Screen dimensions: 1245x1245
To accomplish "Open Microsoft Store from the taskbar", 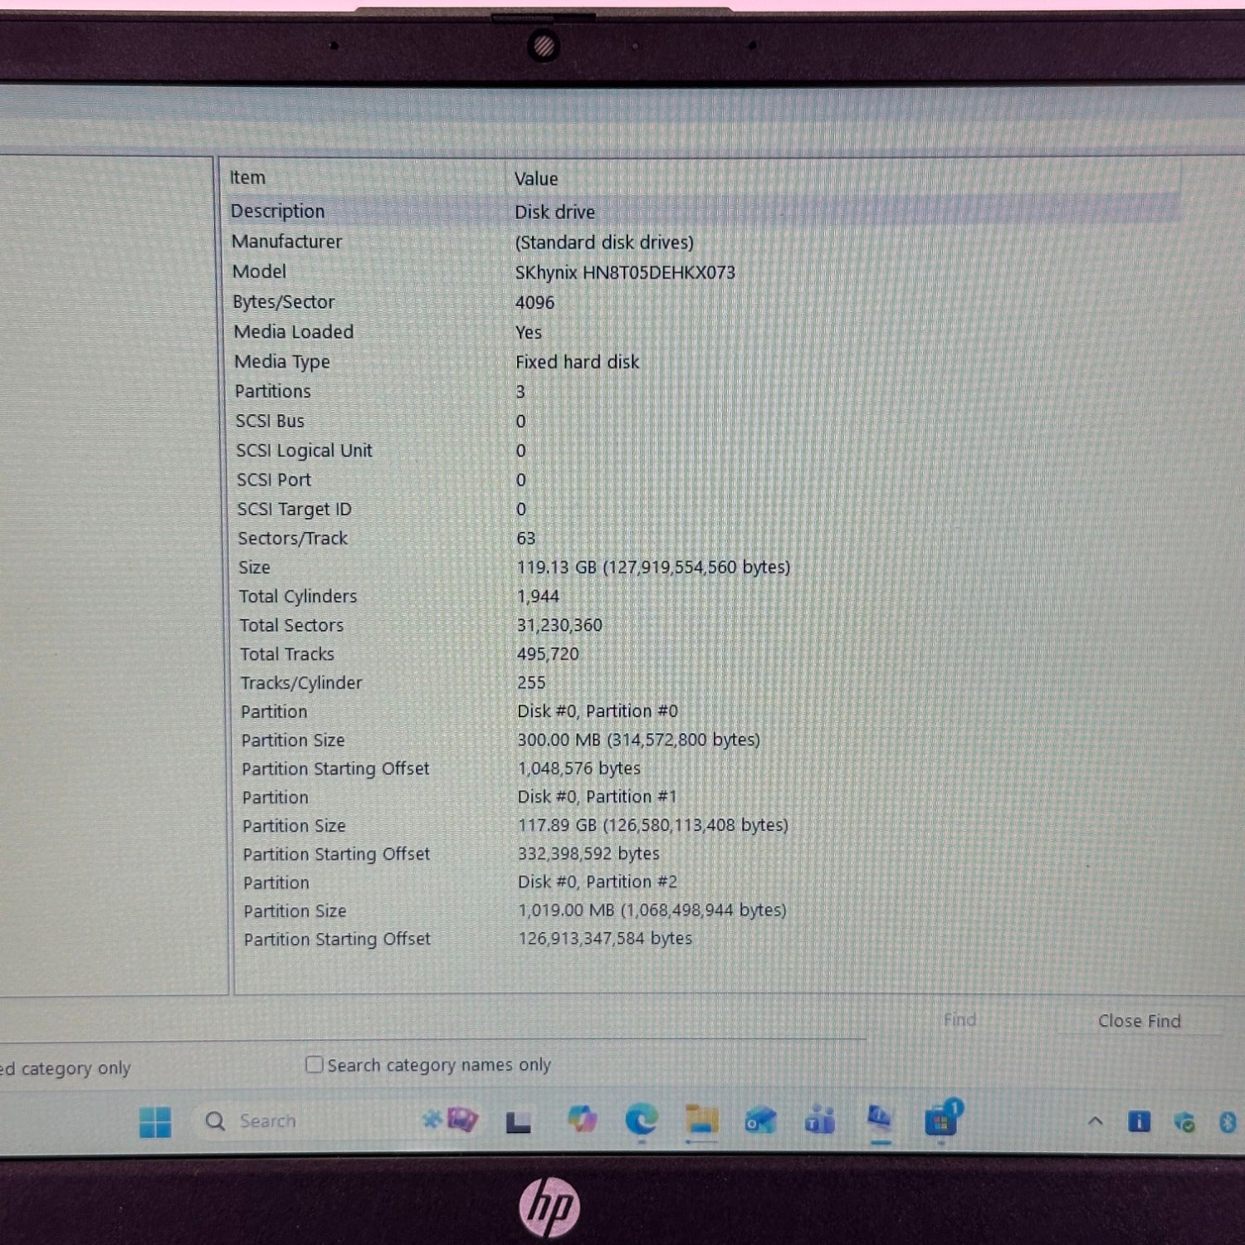I will (941, 1120).
